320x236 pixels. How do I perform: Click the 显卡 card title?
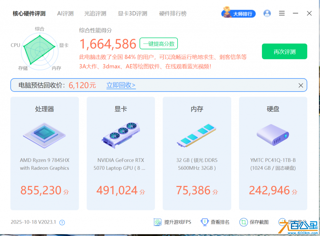(x=121, y=109)
